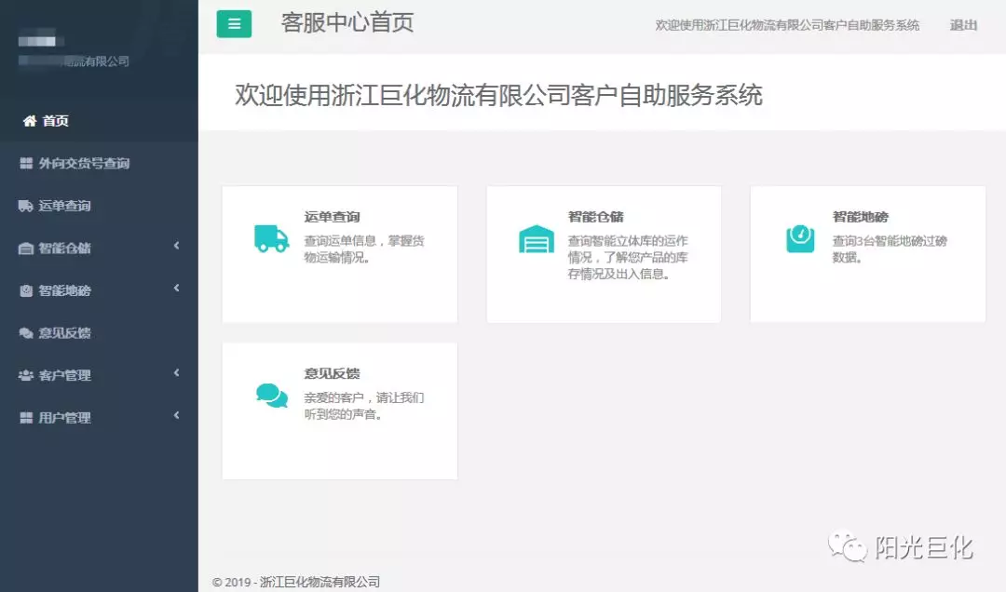Click the chat bubbles icon in 意见反馈 card
The height and width of the screenshot is (592, 1006).
(271, 396)
